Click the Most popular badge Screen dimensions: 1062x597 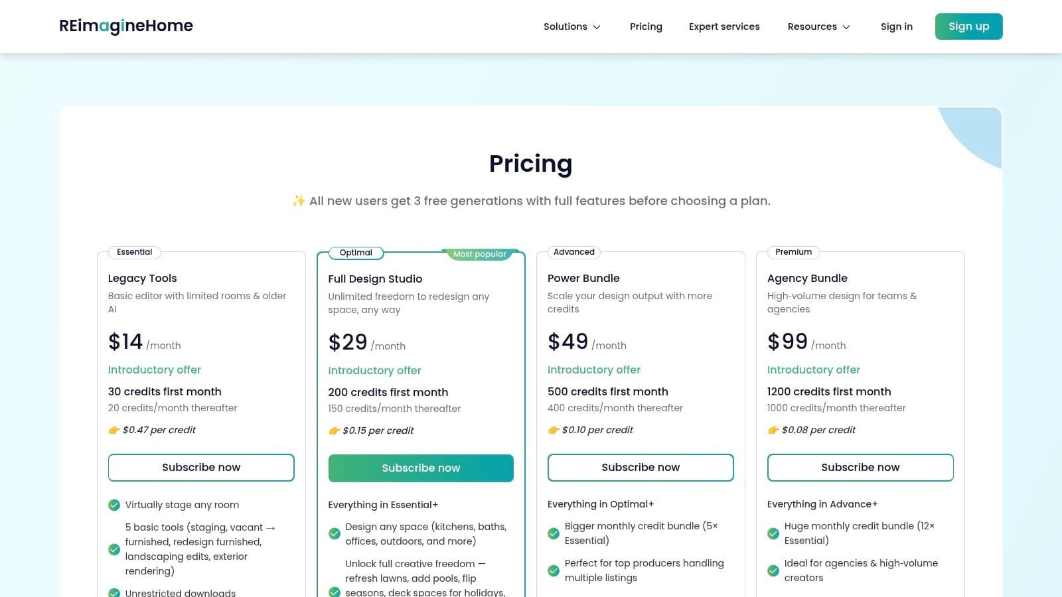(x=479, y=253)
